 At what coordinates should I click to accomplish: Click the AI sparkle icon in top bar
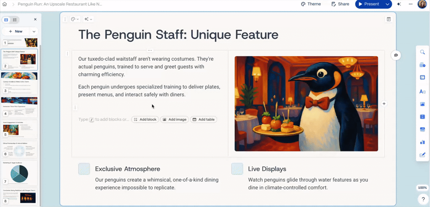pyautogui.click(x=399, y=4)
